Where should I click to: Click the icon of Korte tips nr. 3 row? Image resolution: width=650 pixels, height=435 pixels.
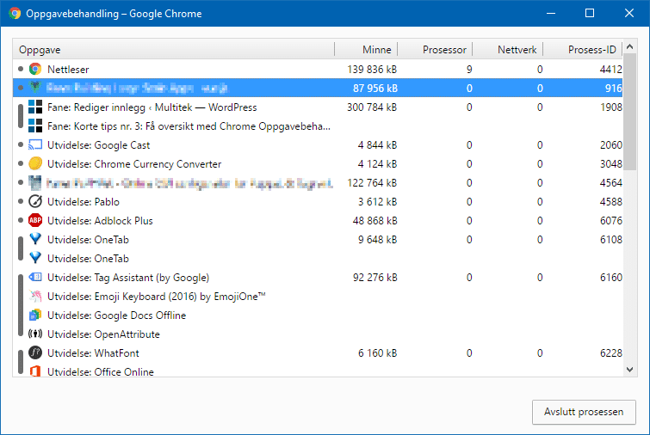(x=35, y=126)
